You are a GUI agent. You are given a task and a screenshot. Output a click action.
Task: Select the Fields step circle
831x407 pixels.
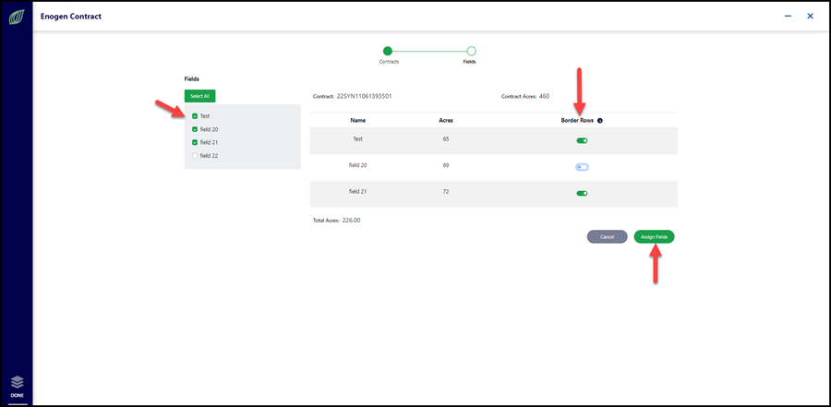pos(471,51)
